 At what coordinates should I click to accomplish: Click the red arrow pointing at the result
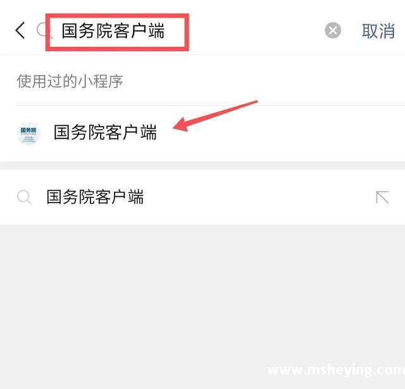(215, 116)
